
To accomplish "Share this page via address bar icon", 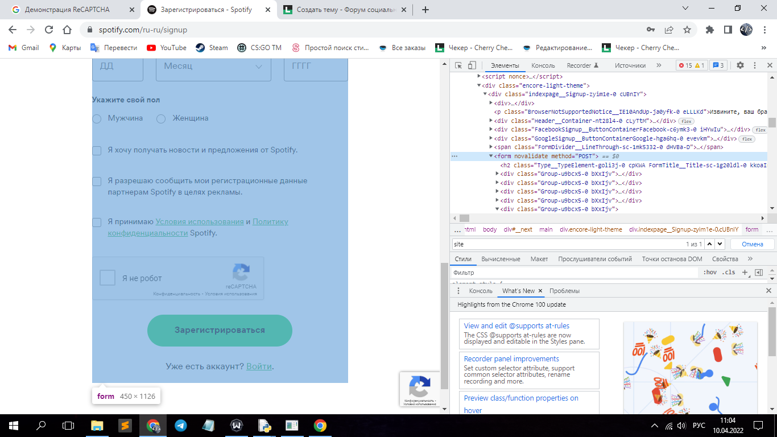I will [x=669, y=30].
